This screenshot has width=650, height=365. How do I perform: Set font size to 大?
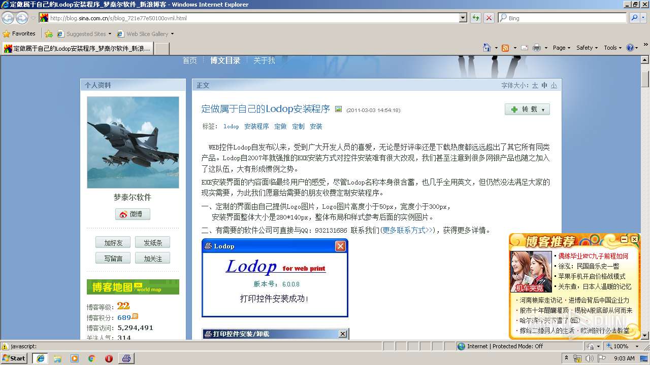click(x=535, y=85)
